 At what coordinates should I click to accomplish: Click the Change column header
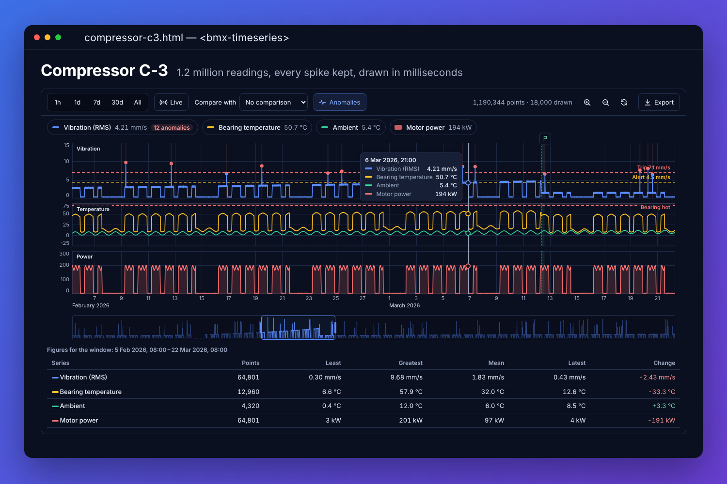pos(664,363)
